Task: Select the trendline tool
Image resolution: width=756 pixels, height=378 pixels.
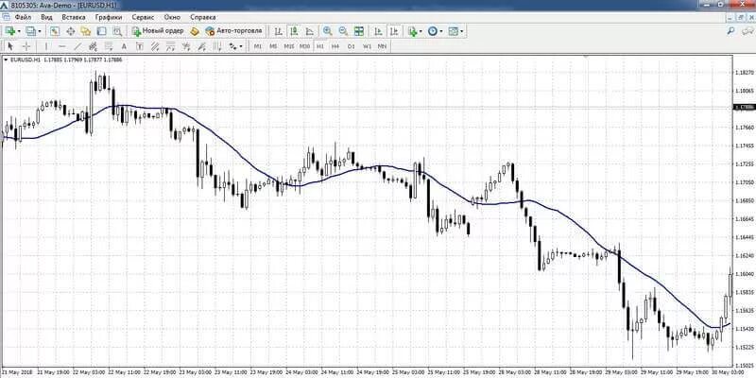Action: pos(77,46)
